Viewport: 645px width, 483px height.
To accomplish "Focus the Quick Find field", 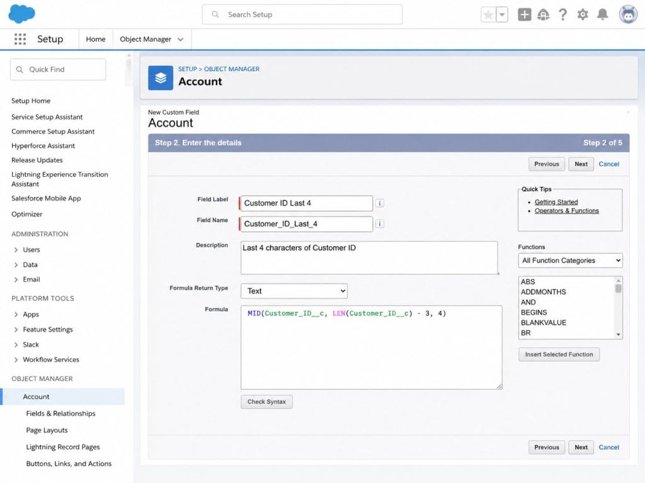I will click(58, 69).
